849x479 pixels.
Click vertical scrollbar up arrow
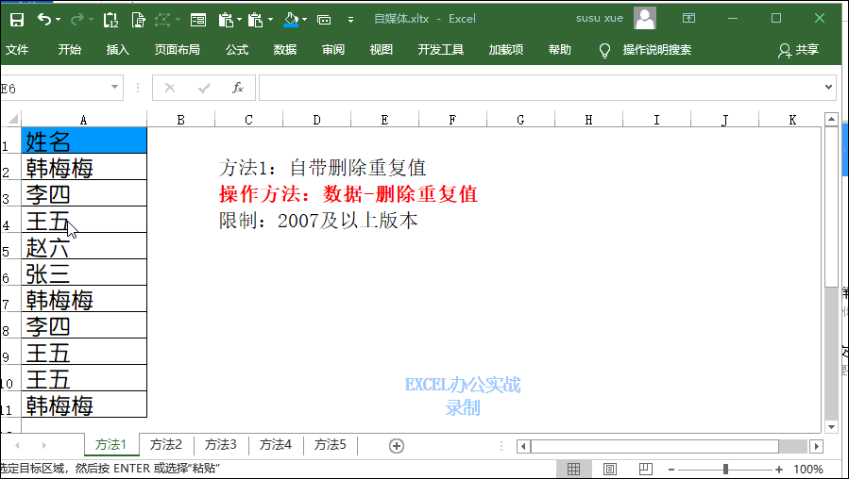coord(832,119)
